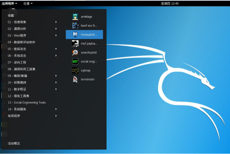Open the 应用程序 top bar menu

tap(9, 4)
